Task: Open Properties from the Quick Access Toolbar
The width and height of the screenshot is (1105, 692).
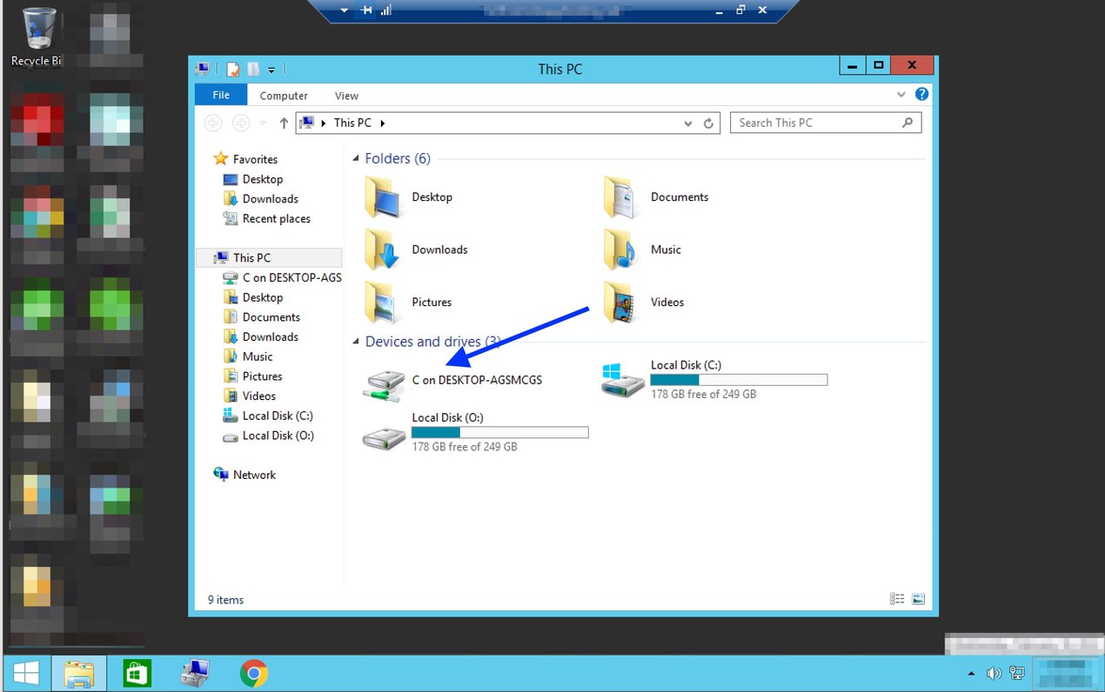Action: pos(233,69)
